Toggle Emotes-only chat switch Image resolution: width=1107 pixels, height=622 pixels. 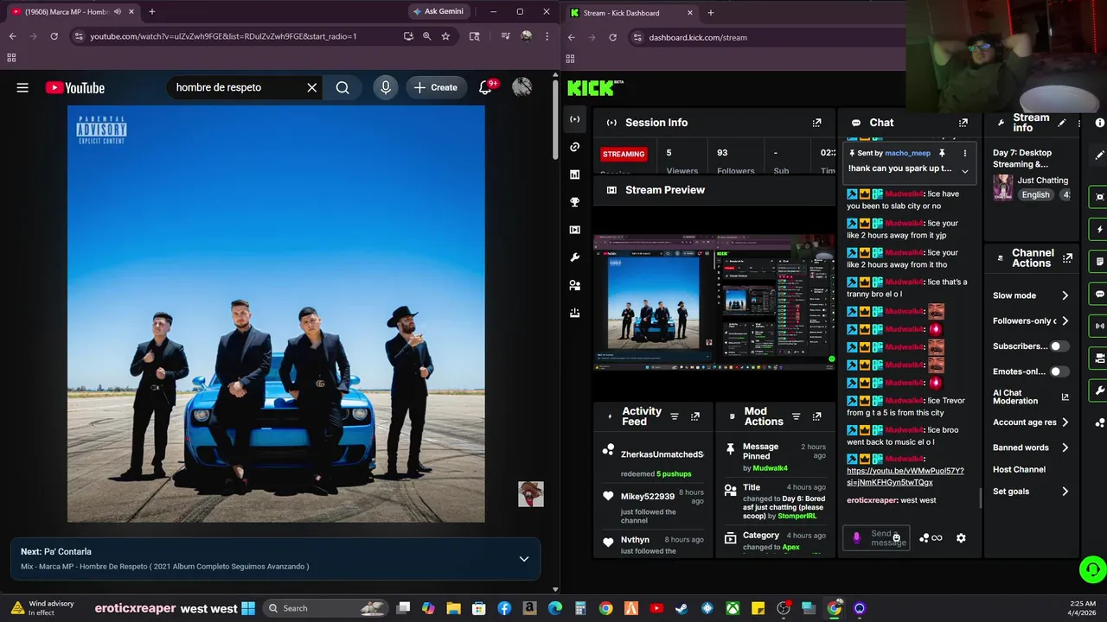click(x=1059, y=371)
